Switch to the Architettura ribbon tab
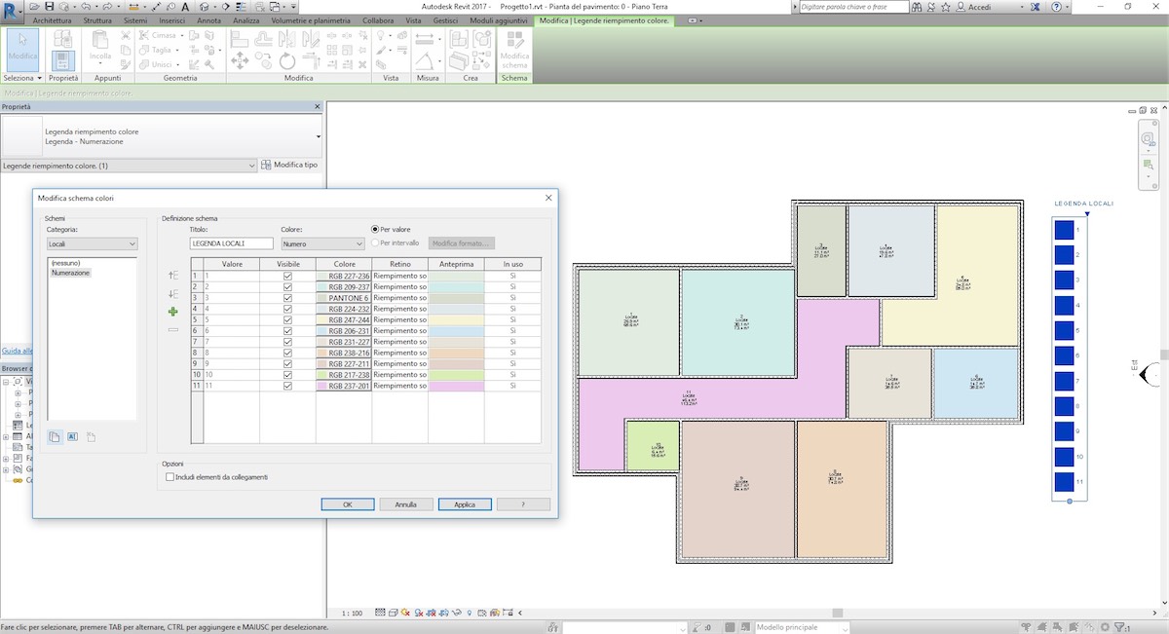The height and width of the screenshot is (634, 1169). coord(51,19)
